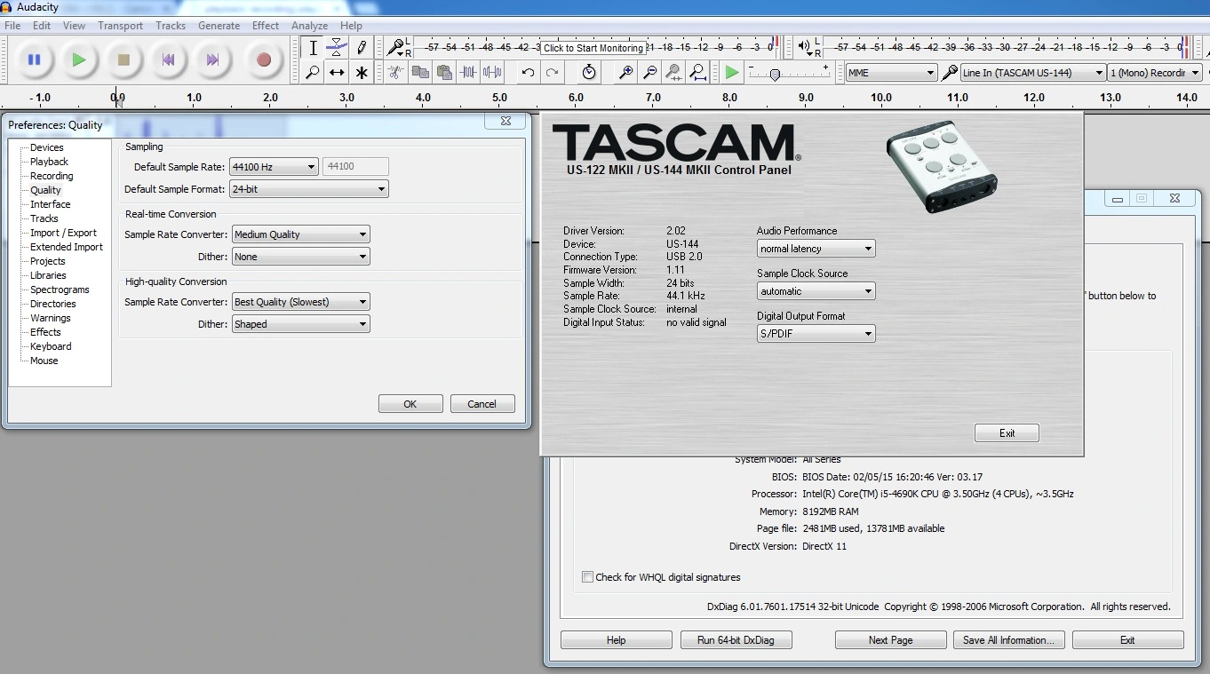Open high-quality Dither Shaped dropdown
The image size is (1210, 674).
point(300,324)
